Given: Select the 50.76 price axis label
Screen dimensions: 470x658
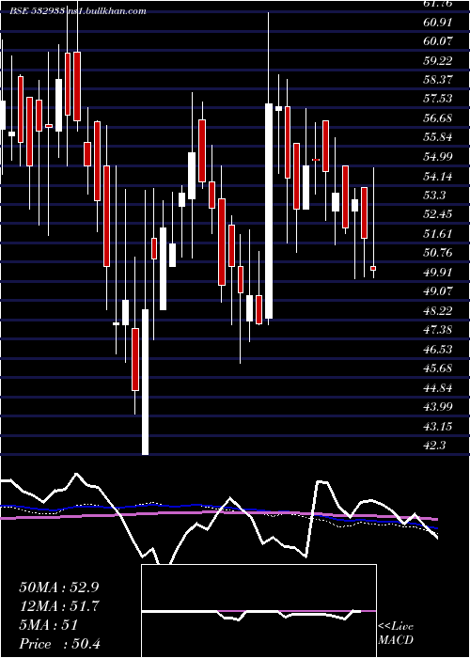Looking at the screenshot, I should click(438, 253).
